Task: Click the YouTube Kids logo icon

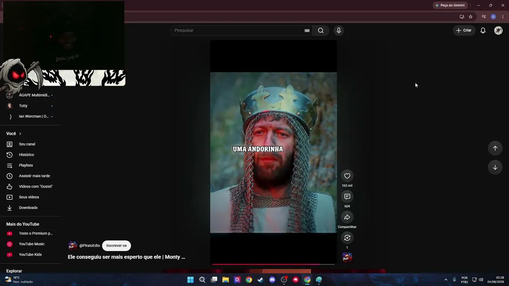Action: point(10,255)
